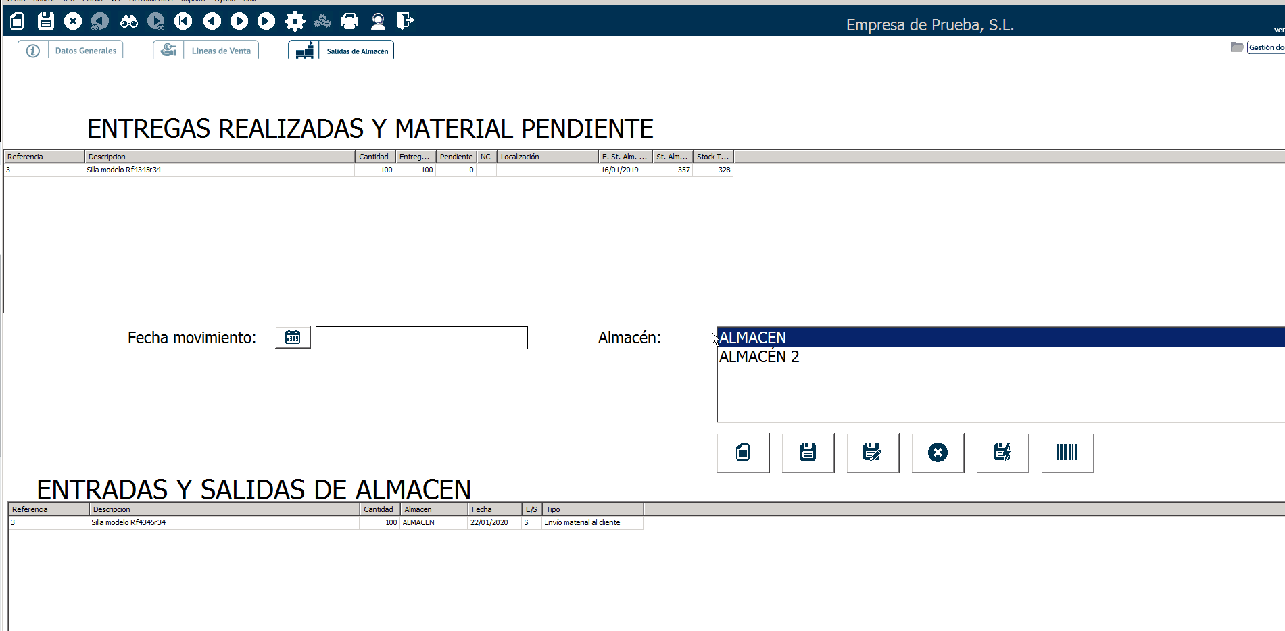Open the Lineas de Venta tab
The height and width of the screenshot is (631, 1285).
221,51
